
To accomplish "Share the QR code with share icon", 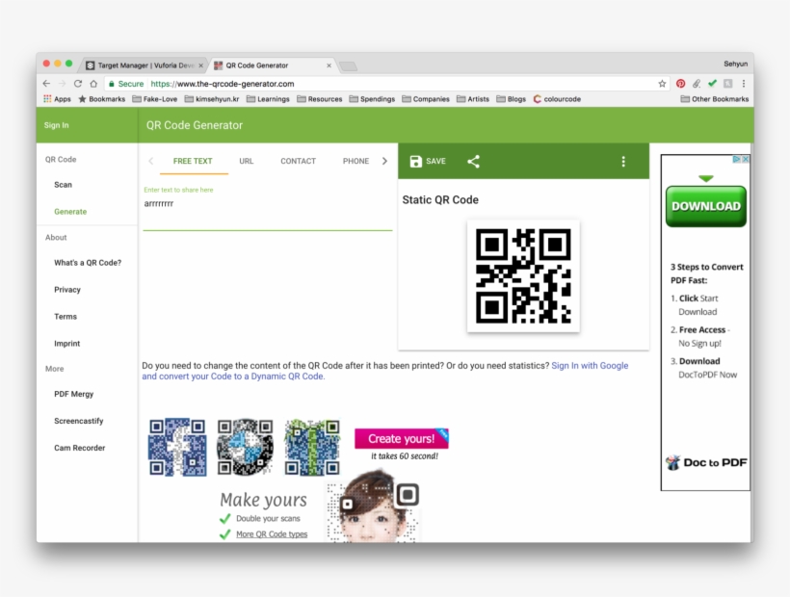I will pyautogui.click(x=474, y=161).
